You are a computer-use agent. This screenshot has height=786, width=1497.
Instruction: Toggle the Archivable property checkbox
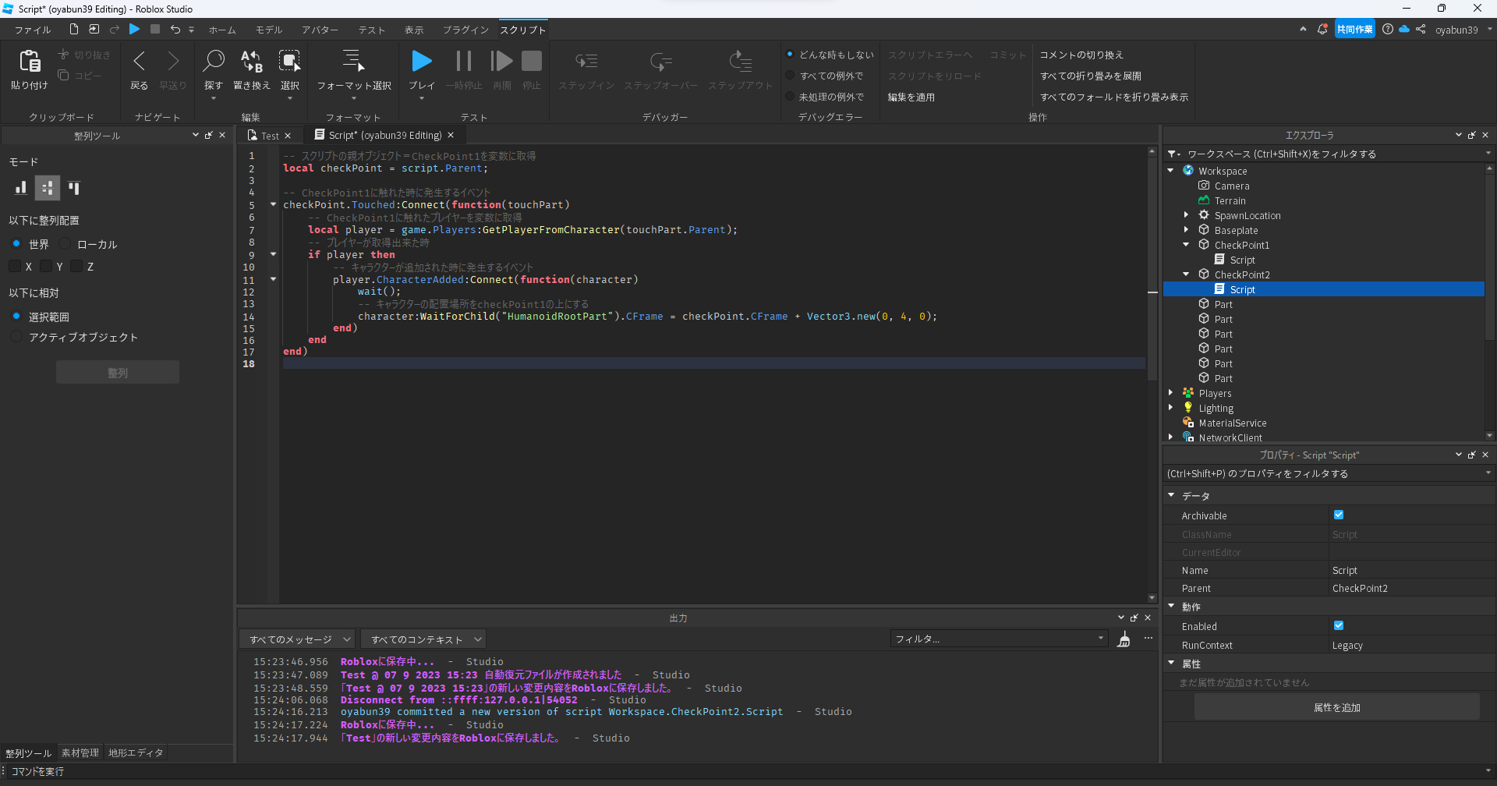[1339, 515]
